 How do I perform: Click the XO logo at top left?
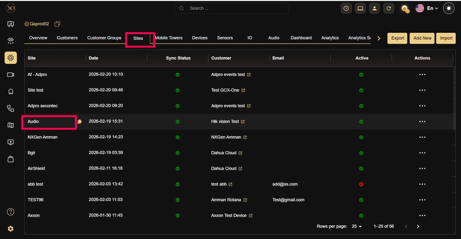click(x=10, y=8)
